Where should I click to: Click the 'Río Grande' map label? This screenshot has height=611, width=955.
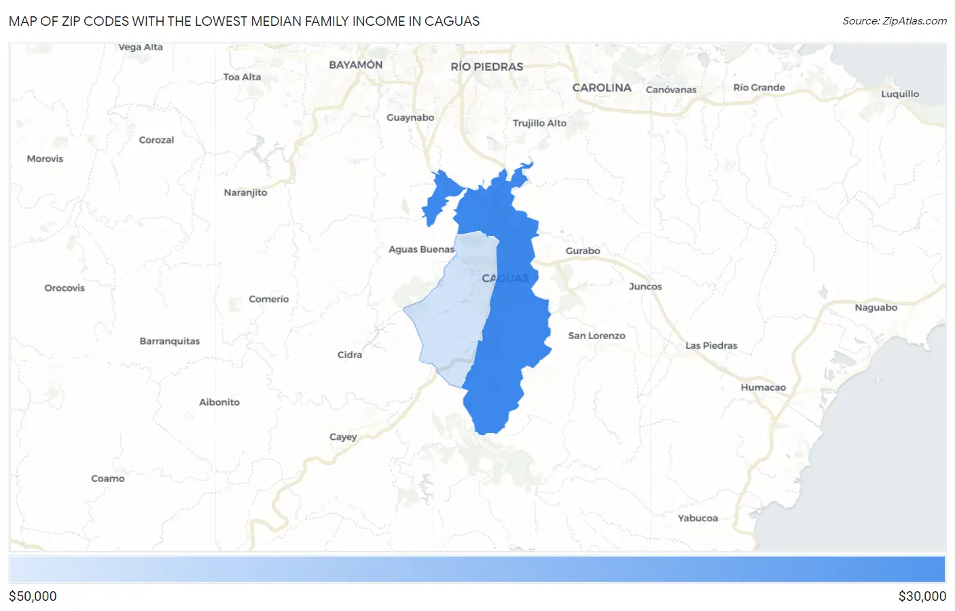[x=759, y=88]
